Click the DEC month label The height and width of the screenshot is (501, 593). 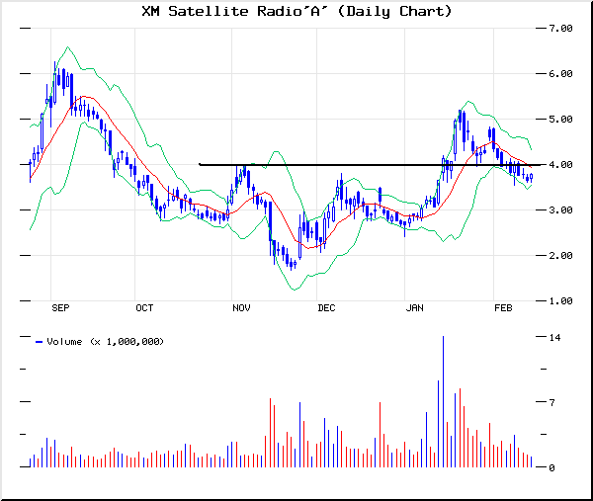coord(326,308)
